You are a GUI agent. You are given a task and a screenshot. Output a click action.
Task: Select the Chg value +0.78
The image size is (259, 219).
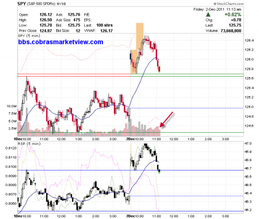(x=236, y=20)
